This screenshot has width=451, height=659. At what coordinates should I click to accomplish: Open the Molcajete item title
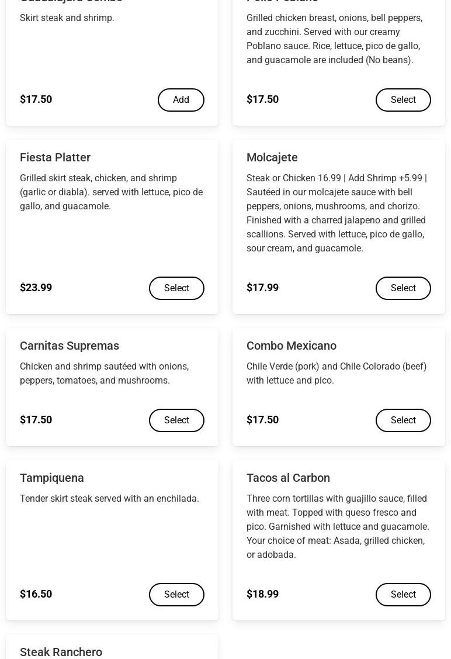coord(272,158)
